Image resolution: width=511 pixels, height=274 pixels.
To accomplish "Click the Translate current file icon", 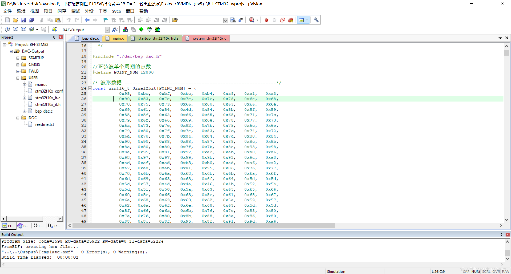I will [7, 29].
